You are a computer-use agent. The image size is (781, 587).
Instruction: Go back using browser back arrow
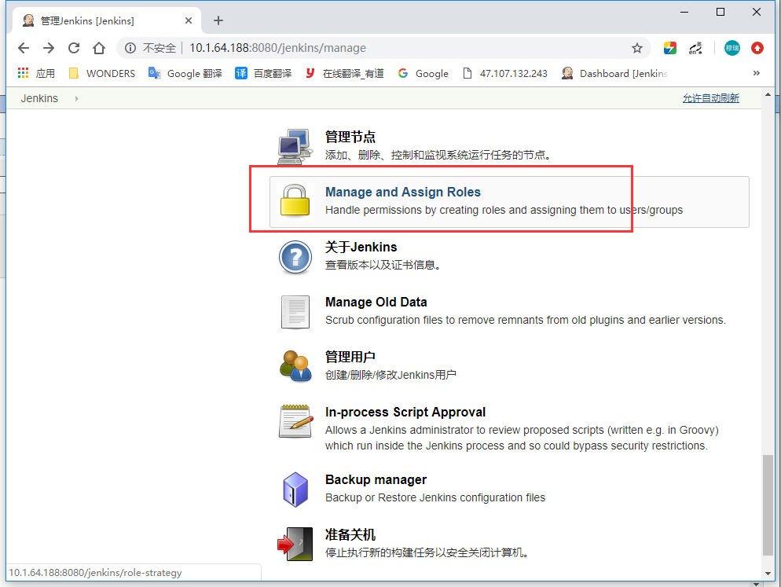24,48
